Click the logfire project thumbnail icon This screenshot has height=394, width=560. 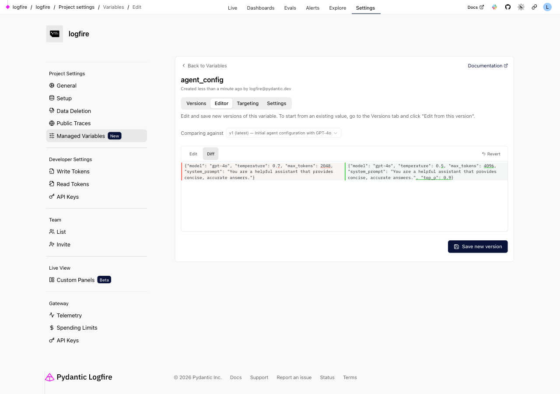coord(55,34)
